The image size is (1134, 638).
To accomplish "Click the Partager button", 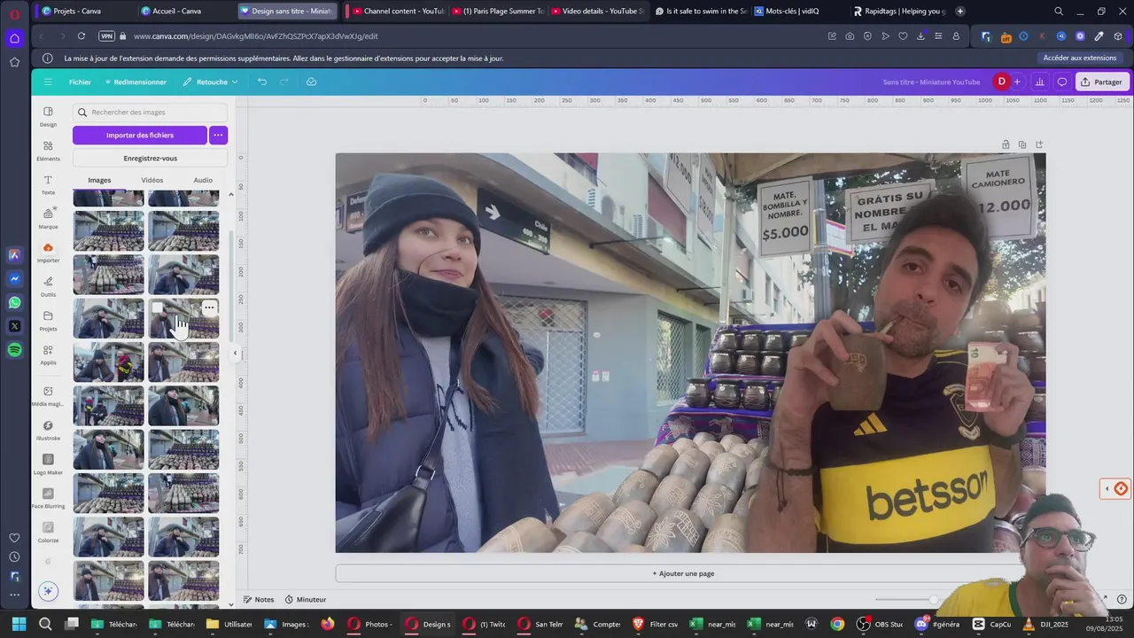I will 1100,82.
